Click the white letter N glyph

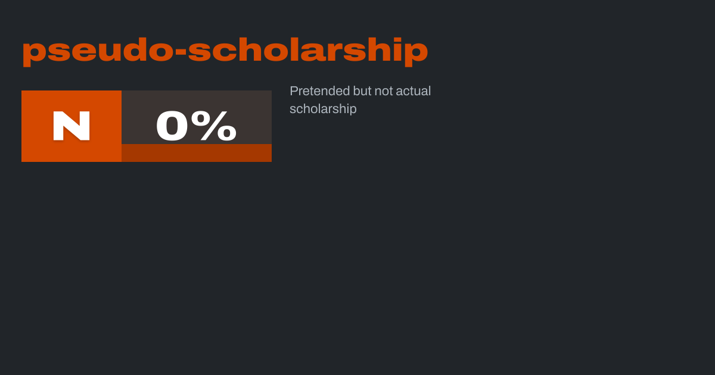coord(71,126)
